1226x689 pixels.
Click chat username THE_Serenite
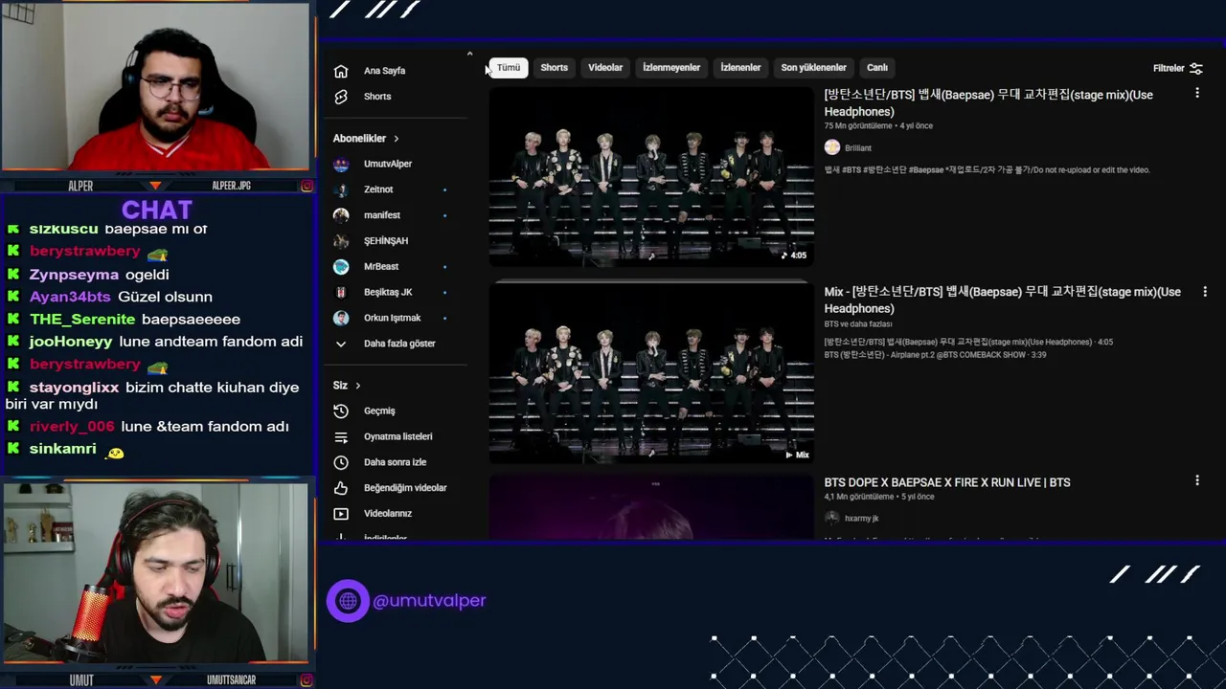coord(82,320)
